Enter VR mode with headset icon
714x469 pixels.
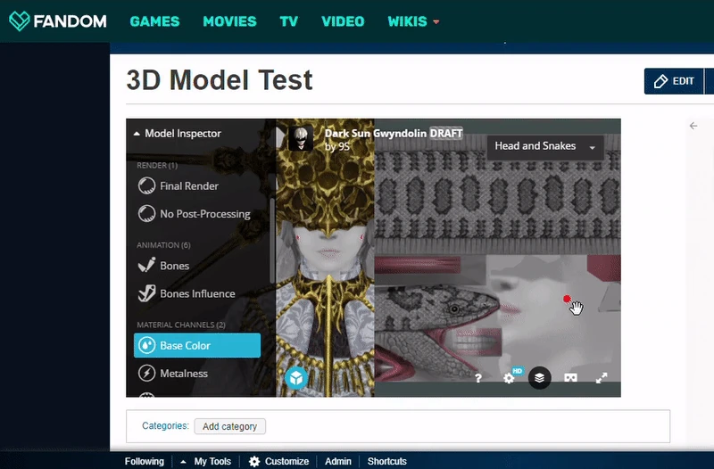(570, 378)
